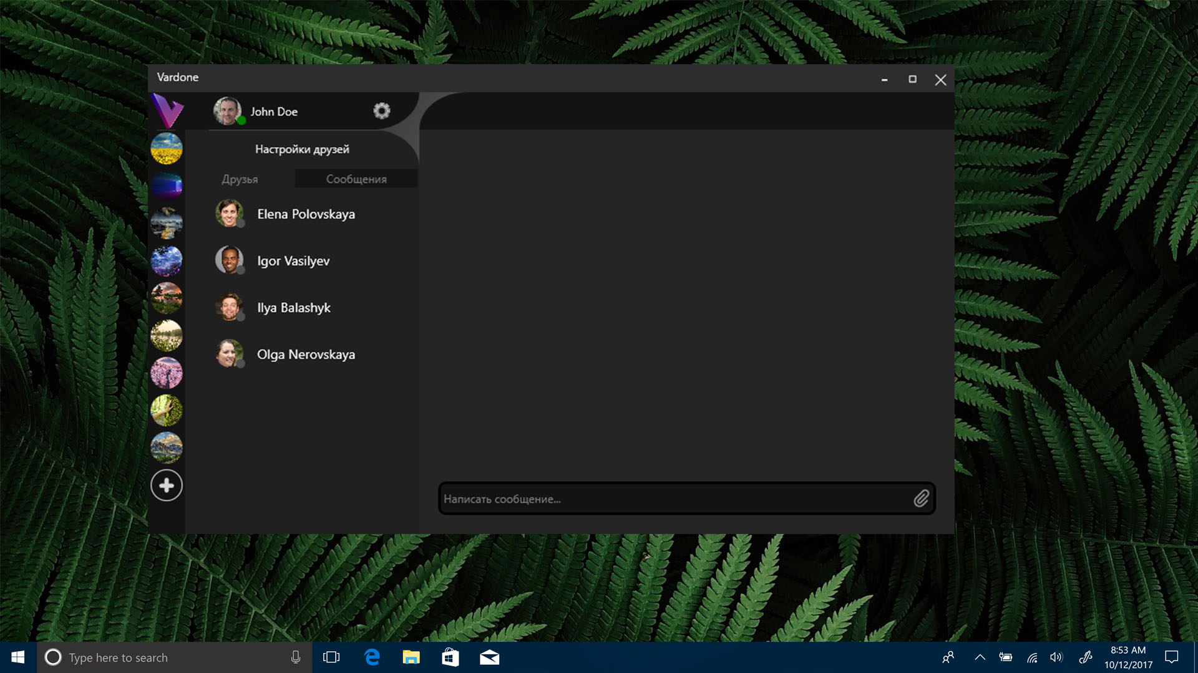Click the taskbar microphone icon

pos(296,657)
